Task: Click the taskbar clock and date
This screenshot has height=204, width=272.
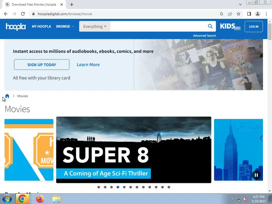Action: (x=259, y=199)
